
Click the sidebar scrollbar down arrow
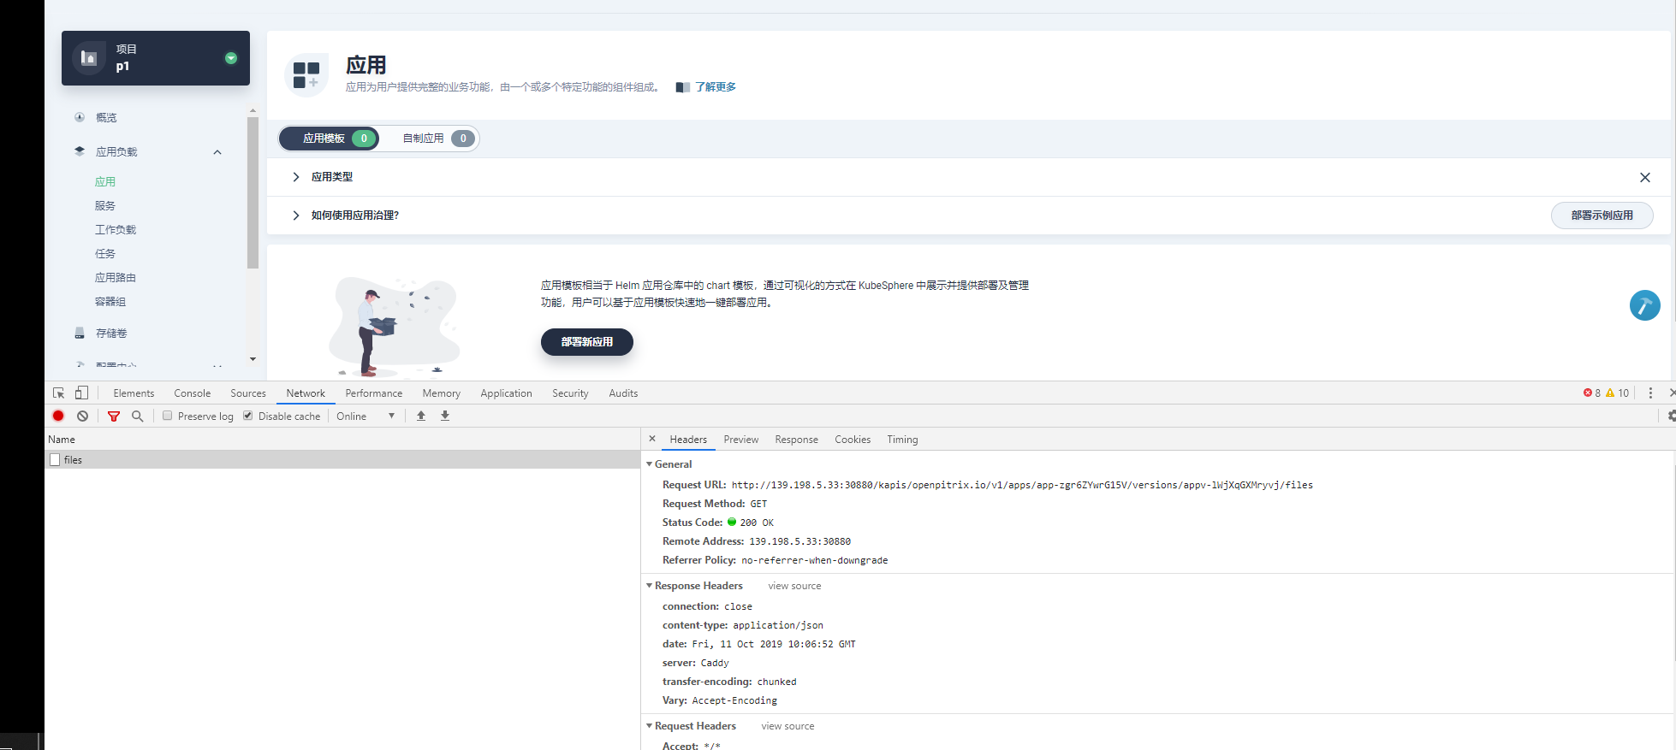coord(253,359)
